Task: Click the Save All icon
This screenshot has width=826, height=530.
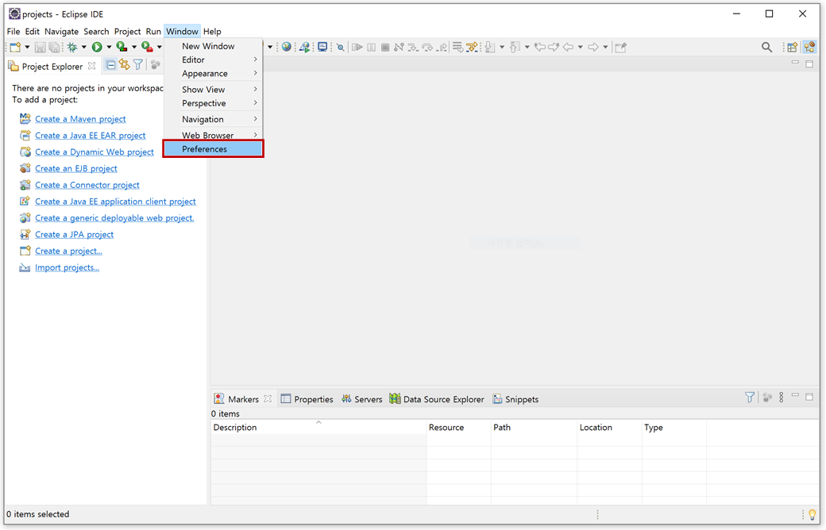Action: click(54, 48)
